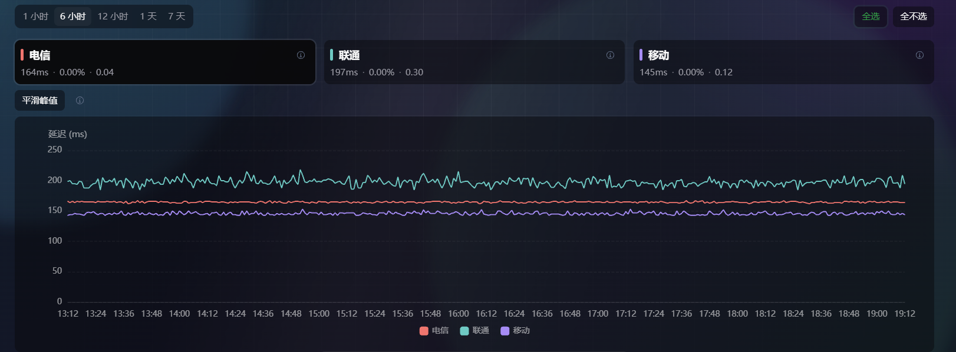Image resolution: width=956 pixels, height=352 pixels.
Task: Select the 6 小时 time range
Action: (x=72, y=16)
